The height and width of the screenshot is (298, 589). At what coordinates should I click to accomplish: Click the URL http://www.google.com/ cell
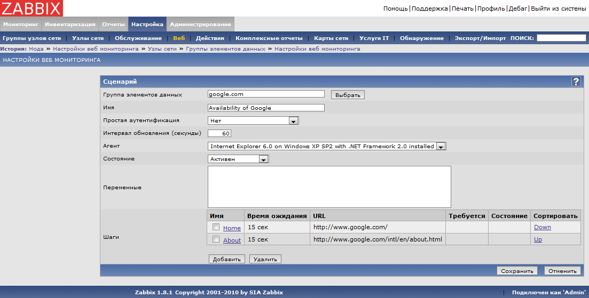point(378,227)
